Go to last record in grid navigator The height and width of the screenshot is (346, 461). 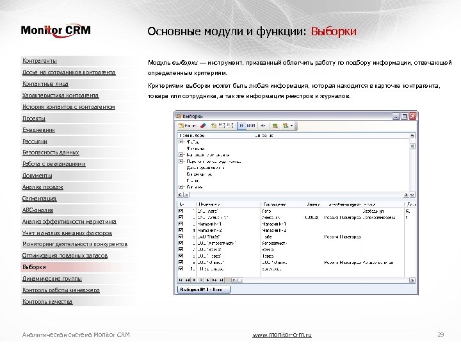[222, 281]
